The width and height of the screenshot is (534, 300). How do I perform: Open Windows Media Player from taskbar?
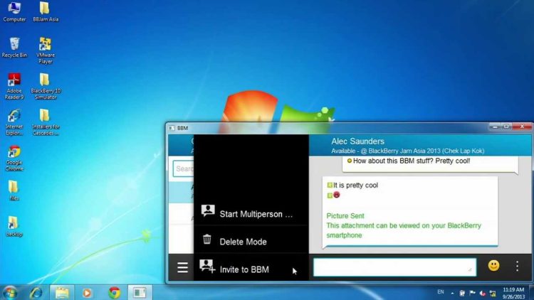pyautogui.click(x=87, y=292)
